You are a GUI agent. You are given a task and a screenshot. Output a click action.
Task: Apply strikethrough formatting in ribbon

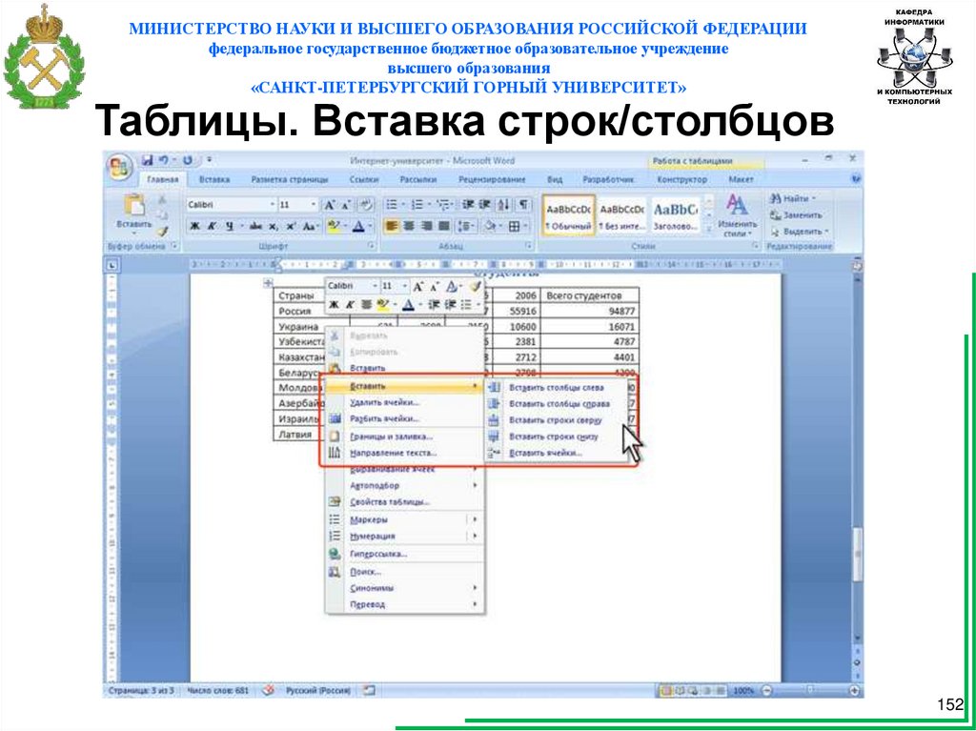coord(255,227)
